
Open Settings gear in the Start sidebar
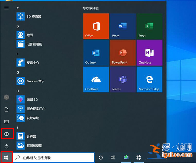pyautogui.click(x=6, y=134)
